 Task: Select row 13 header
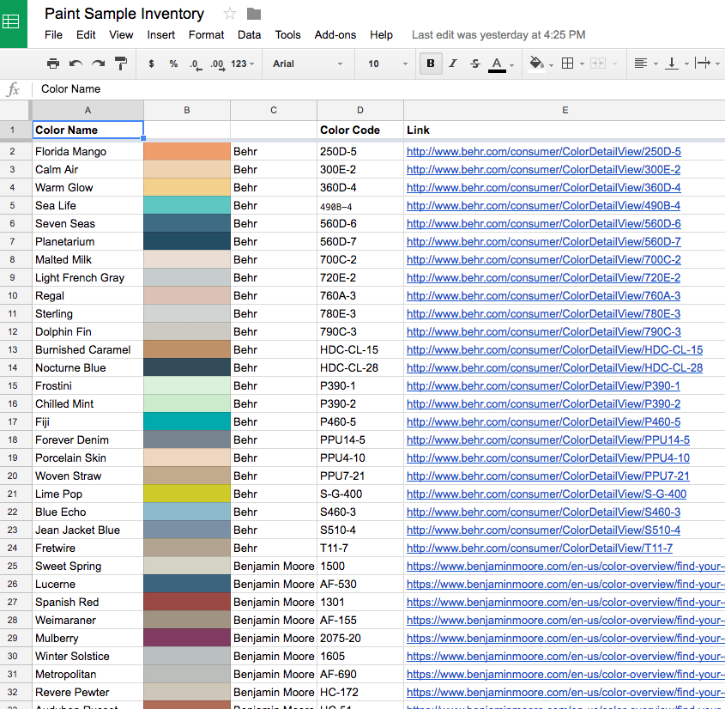tap(13, 350)
